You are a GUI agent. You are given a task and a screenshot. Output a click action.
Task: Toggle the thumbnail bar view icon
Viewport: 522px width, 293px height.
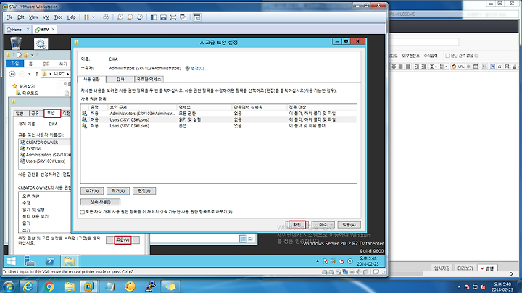point(163,17)
